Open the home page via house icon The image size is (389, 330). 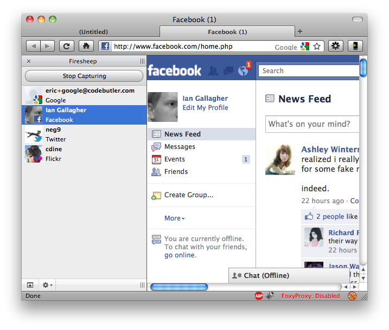(86, 46)
